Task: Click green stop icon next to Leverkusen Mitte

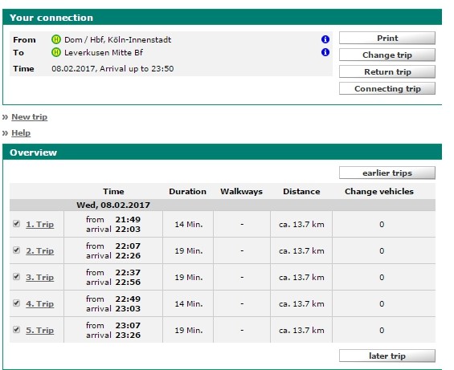Action: click(56, 52)
